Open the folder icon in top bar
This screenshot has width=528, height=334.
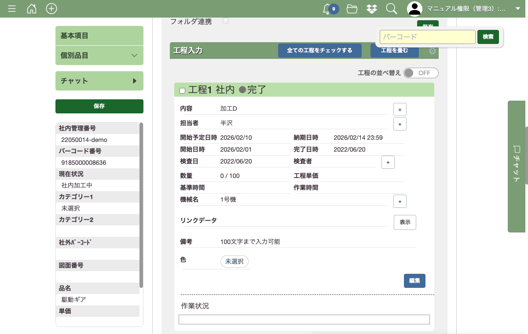tap(352, 9)
